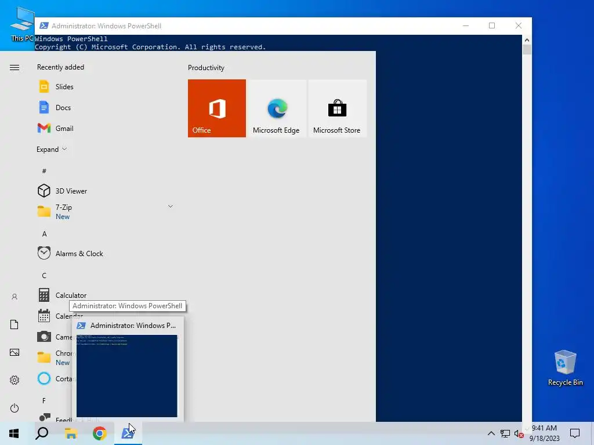This screenshot has width=594, height=445.
Task: Expand the 7-Zip folder chevron
Action: click(171, 206)
